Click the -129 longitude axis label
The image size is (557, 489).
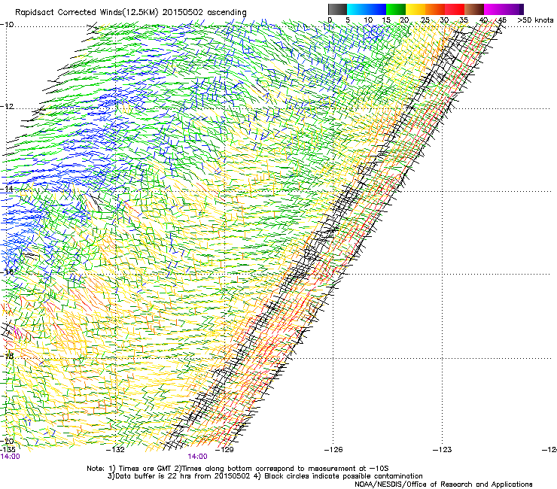click(x=224, y=450)
